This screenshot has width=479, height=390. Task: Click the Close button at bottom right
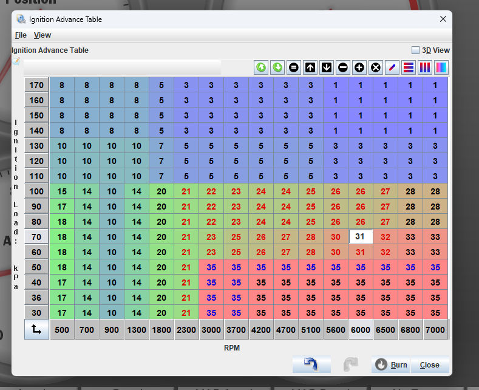point(429,365)
